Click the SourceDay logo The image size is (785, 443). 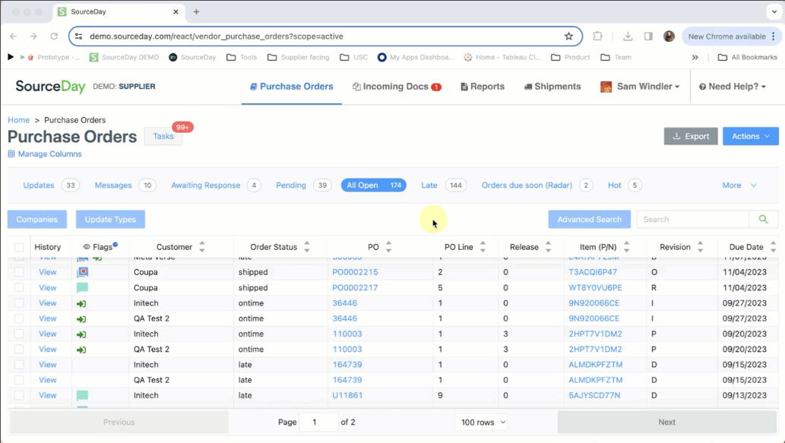pyautogui.click(x=51, y=87)
